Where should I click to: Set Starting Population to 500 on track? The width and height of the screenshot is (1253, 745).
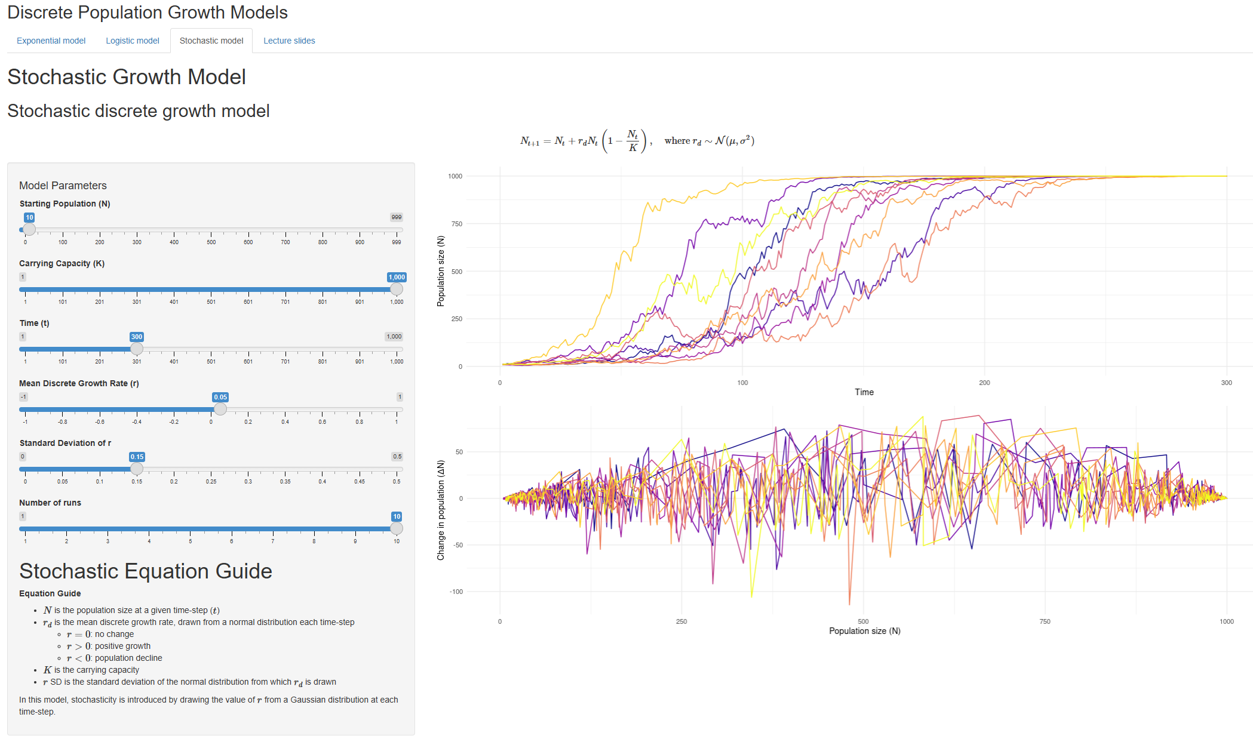[211, 229]
